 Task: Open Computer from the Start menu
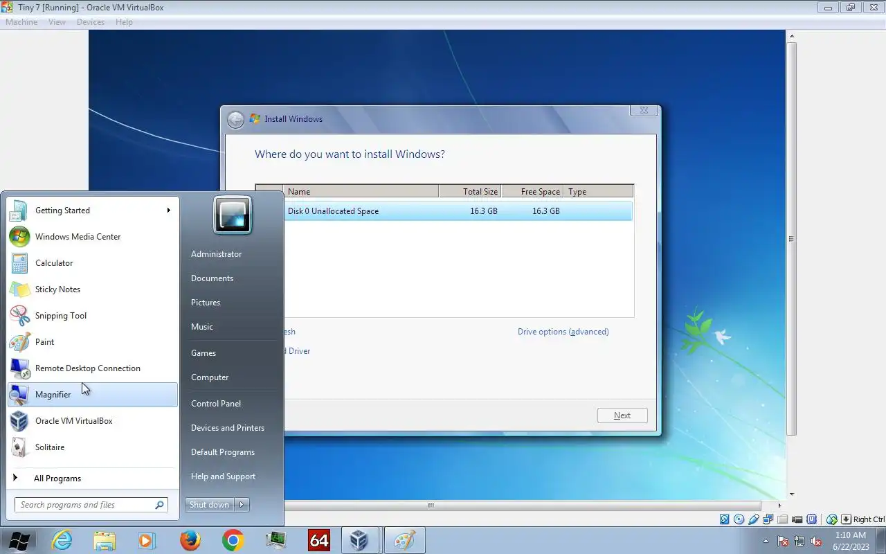210,377
